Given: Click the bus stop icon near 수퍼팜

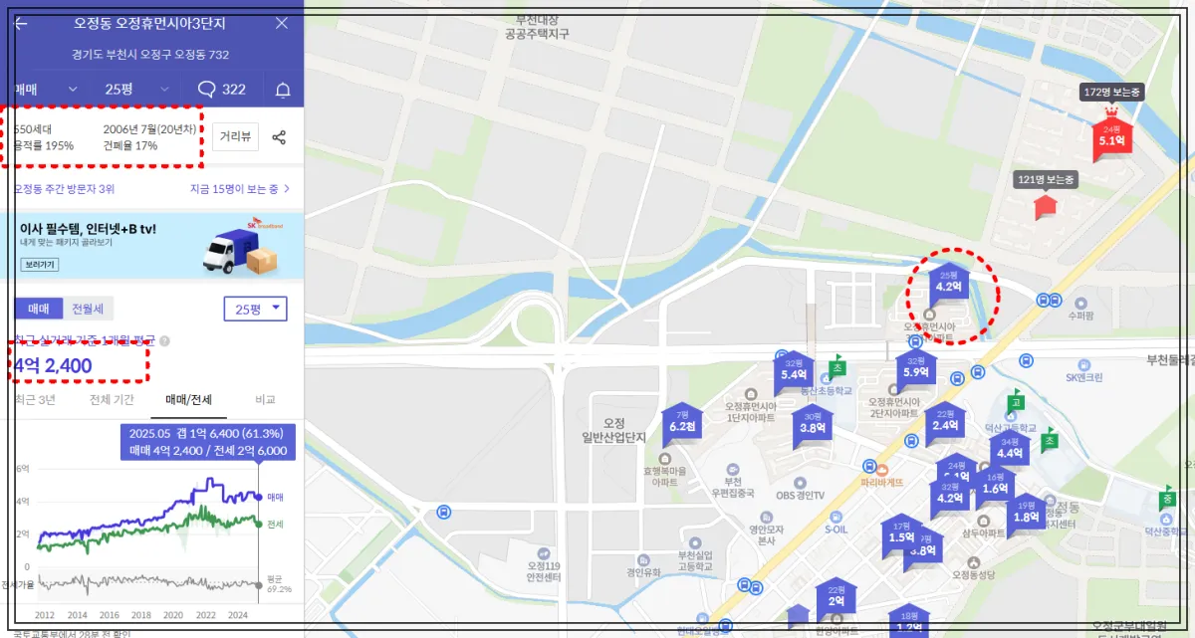Looking at the screenshot, I should coord(1043,300).
